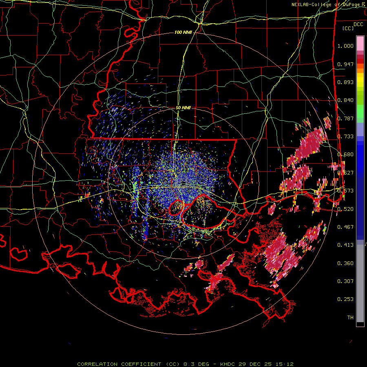Click the 0.520 legend value
This screenshot has width=367, height=367.
tap(345, 209)
